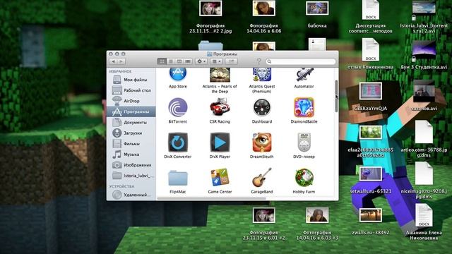Select the video thumbnail with the .avi name beside CBEKzaYmQJA
Viewport: 452px width, 254px height.
click(x=424, y=91)
